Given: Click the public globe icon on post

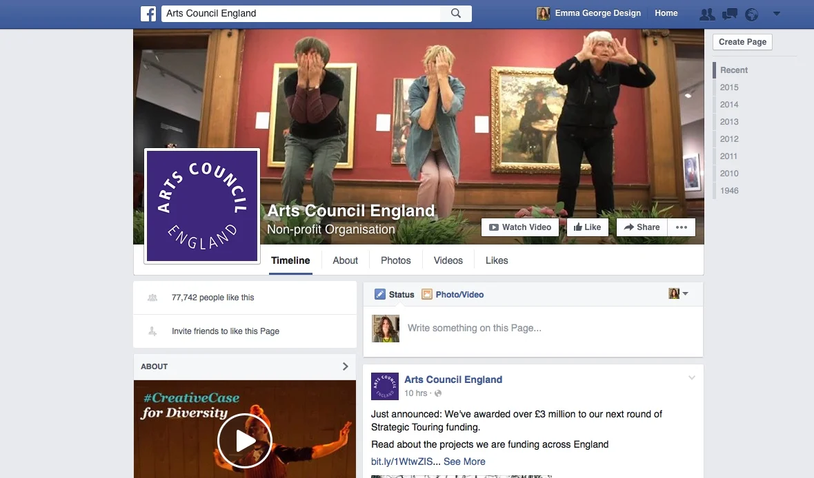Looking at the screenshot, I should (438, 393).
